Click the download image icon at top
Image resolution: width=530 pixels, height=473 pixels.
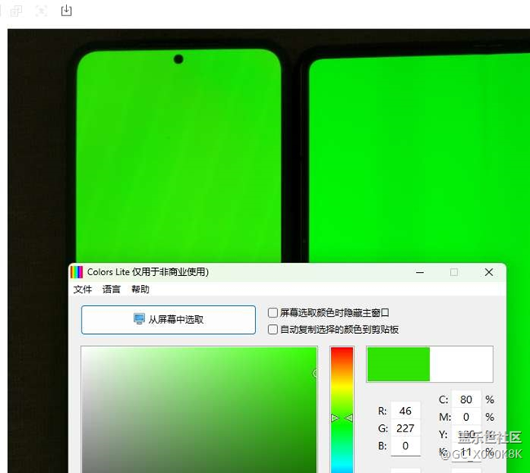click(x=67, y=11)
